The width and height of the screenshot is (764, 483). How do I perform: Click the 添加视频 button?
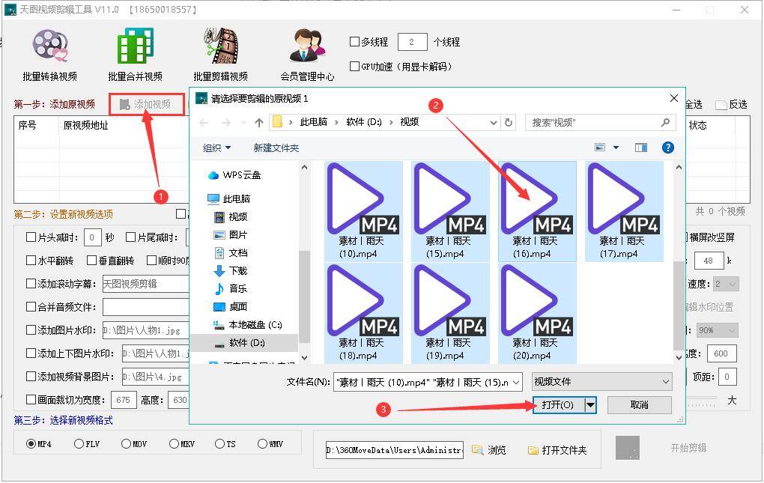(147, 104)
